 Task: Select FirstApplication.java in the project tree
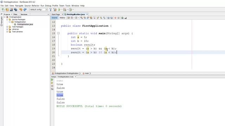tap(25, 24)
